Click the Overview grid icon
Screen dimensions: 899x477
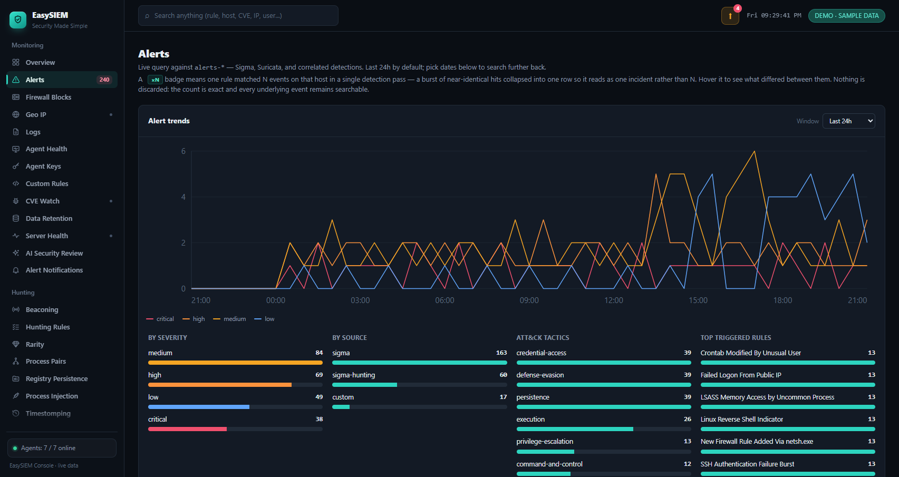(x=16, y=62)
